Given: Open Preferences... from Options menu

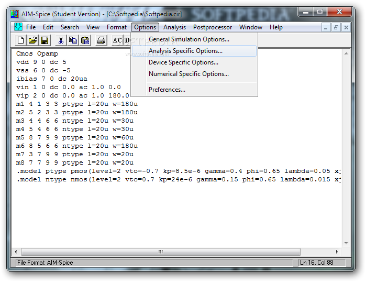Looking at the screenshot, I should tap(194, 90).
